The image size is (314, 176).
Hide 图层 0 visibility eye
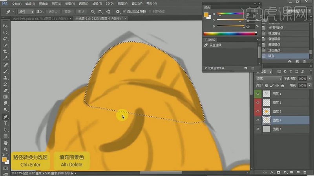point(258,129)
